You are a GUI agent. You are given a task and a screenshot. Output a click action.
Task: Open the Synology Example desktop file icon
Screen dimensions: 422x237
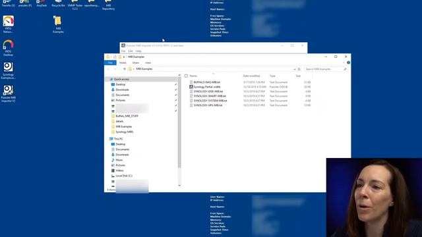(9, 70)
